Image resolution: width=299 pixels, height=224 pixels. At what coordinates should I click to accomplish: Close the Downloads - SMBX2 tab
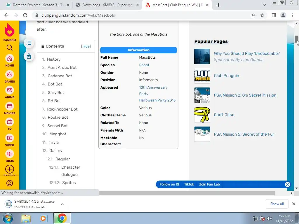138,5
